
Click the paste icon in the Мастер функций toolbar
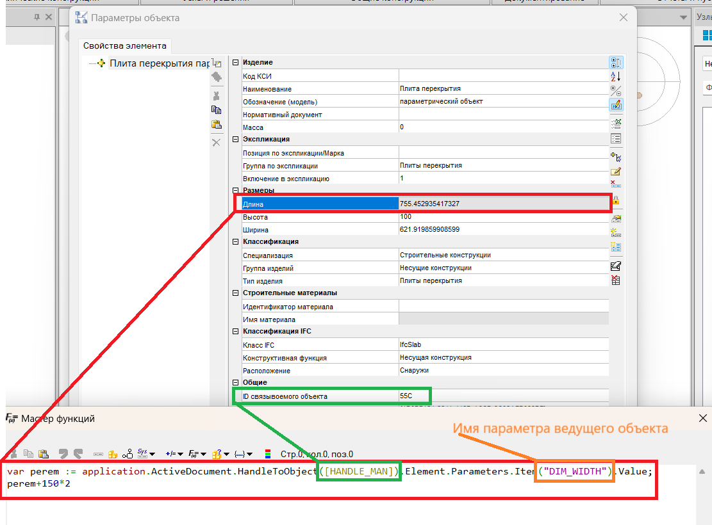(43, 454)
